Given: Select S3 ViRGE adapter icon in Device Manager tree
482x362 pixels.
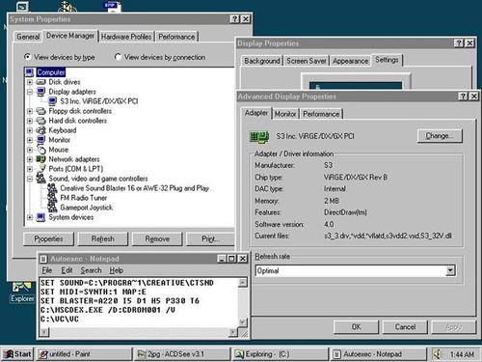Looking at the screenshot, I should click(53, 101).
